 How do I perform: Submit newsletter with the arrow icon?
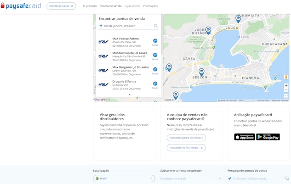(220, 178)
